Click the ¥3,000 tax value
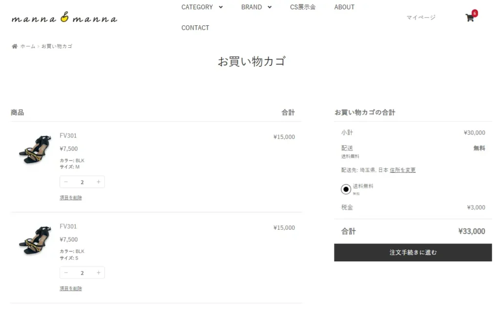 point(476,207)
